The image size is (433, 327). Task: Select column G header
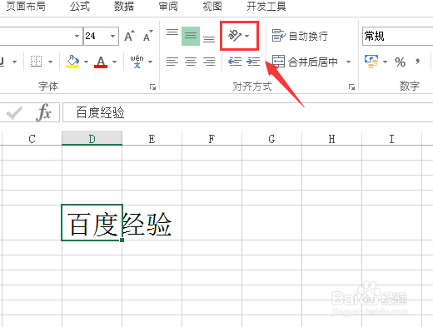tap(271, 138)
